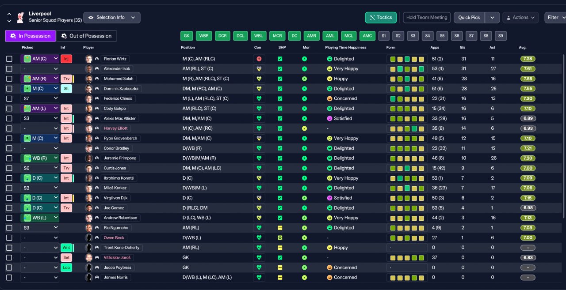Viewport: 566px width, 290px height.
Task: Click Wirtz's Inj status badge
Action: pos(66,59)
